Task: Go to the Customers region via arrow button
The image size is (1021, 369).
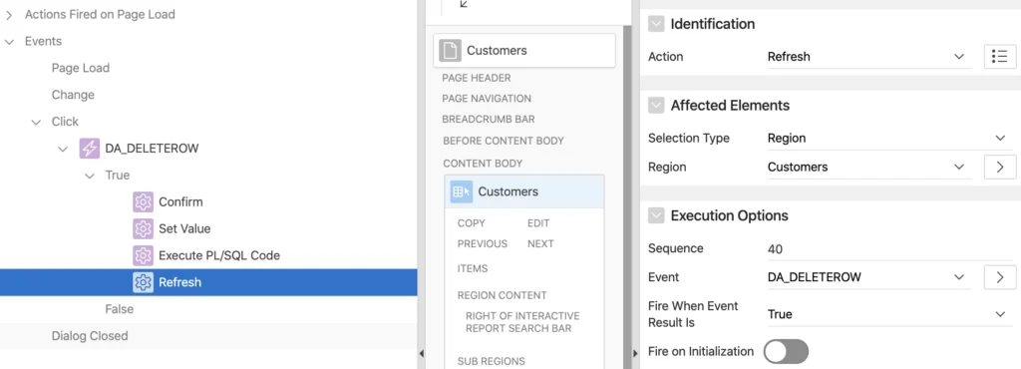Action: [999, 167]
